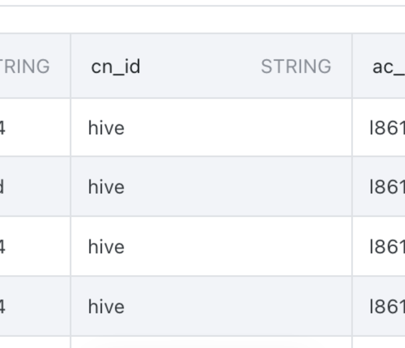The image size is (405, 348).
Task: Select the first row's I861 cell
Action: (387, 128)
